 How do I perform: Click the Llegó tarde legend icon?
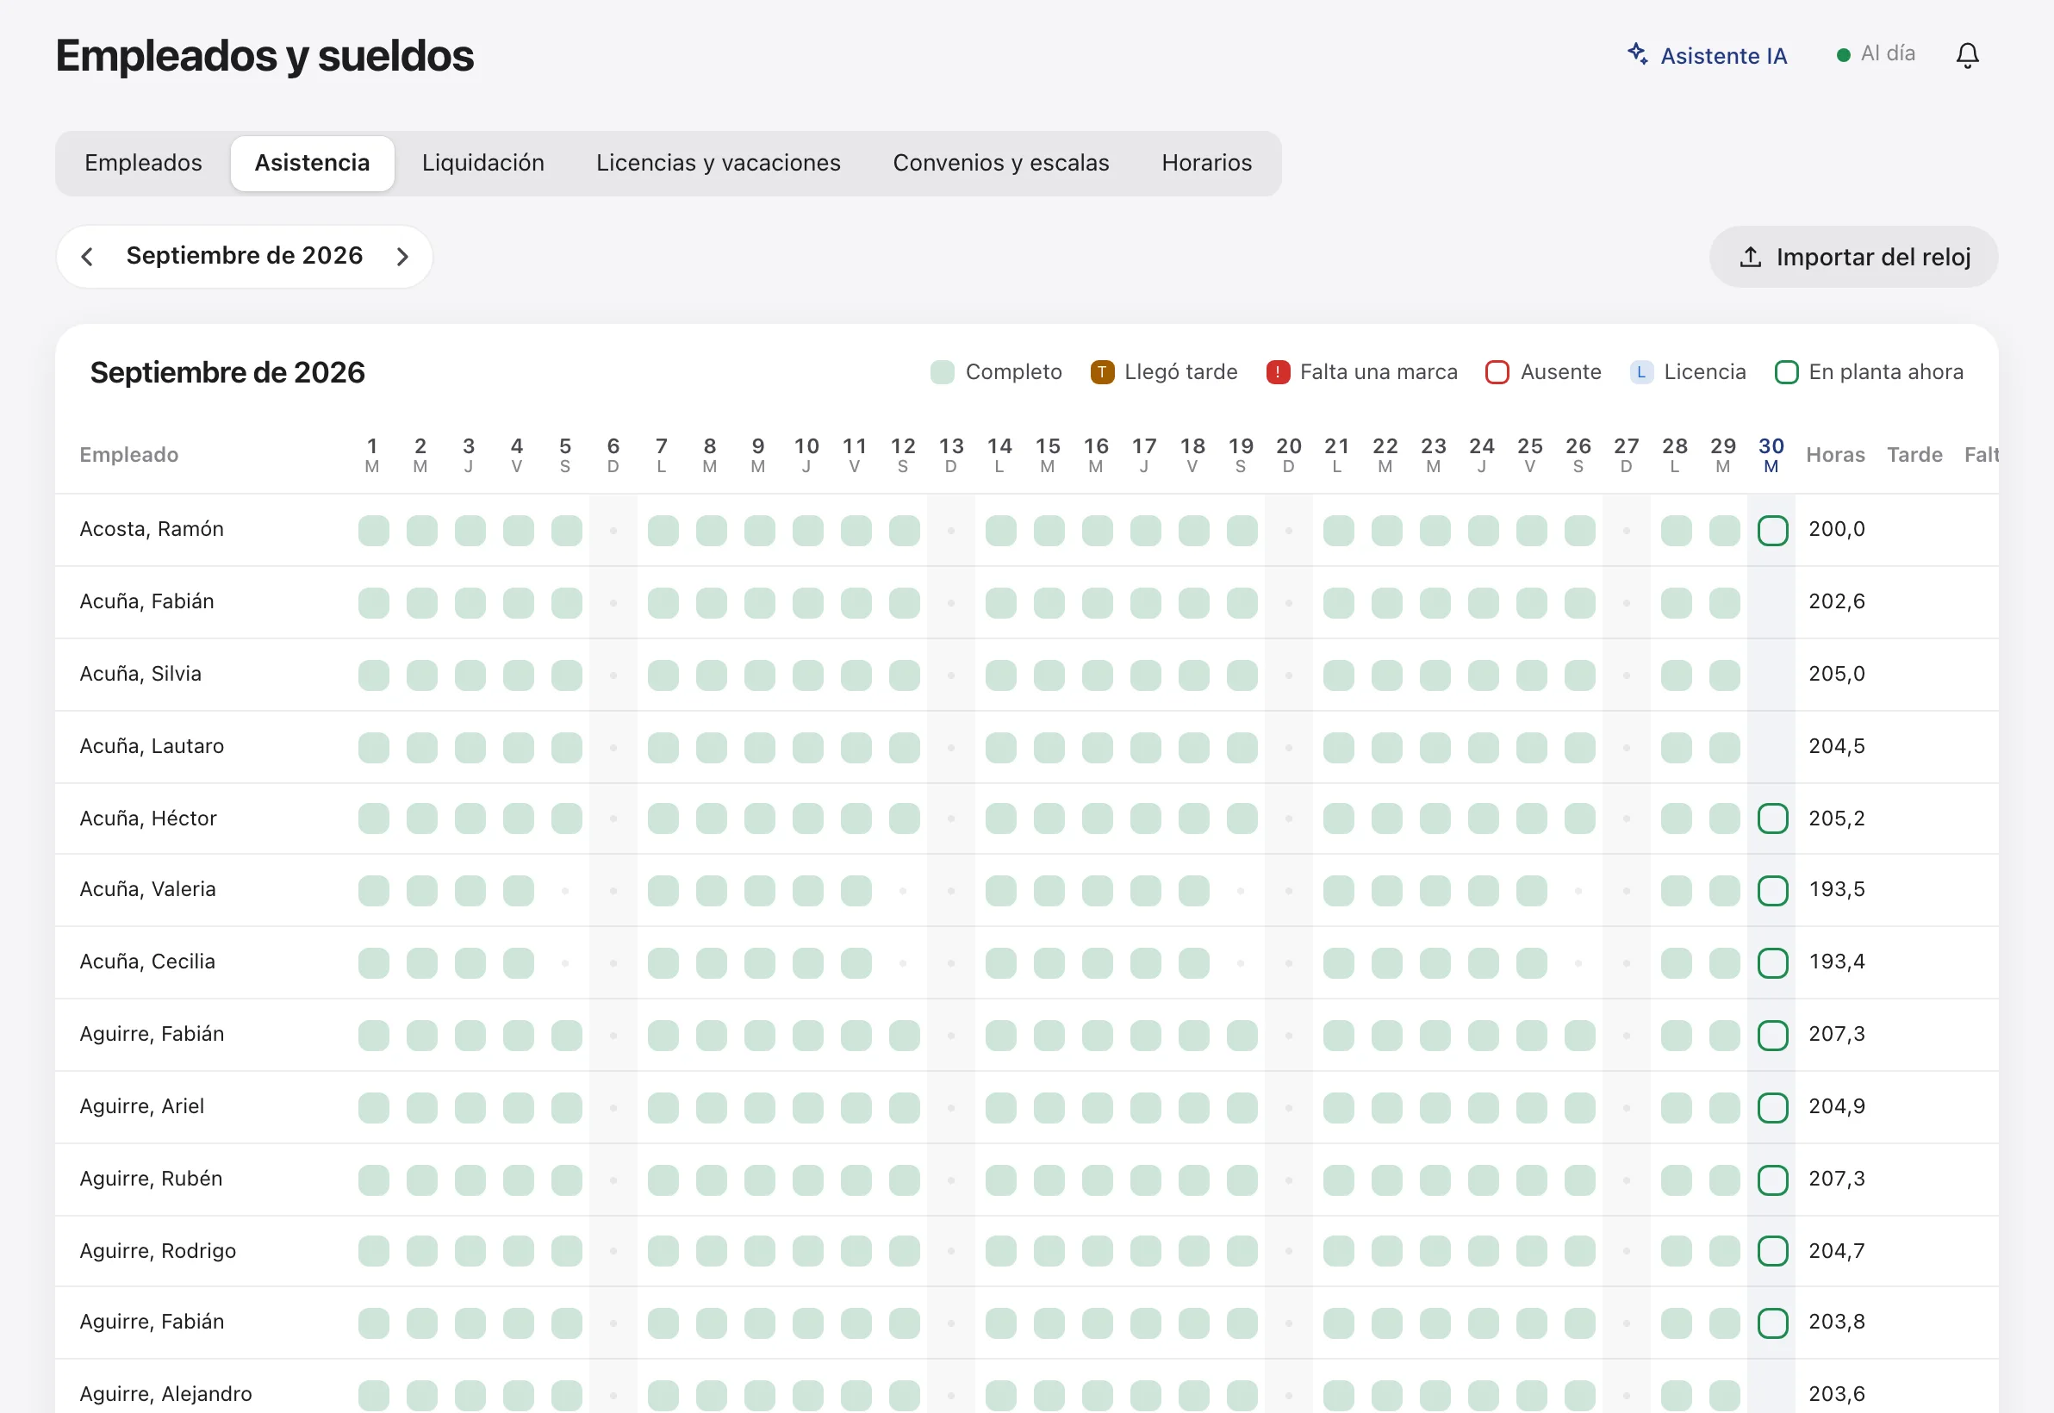tap(1102, 373)
